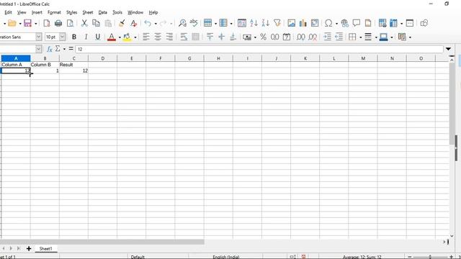Screen dimensions: 461x259
Task: Open the Sheet menu
Action: click(88, 12)
